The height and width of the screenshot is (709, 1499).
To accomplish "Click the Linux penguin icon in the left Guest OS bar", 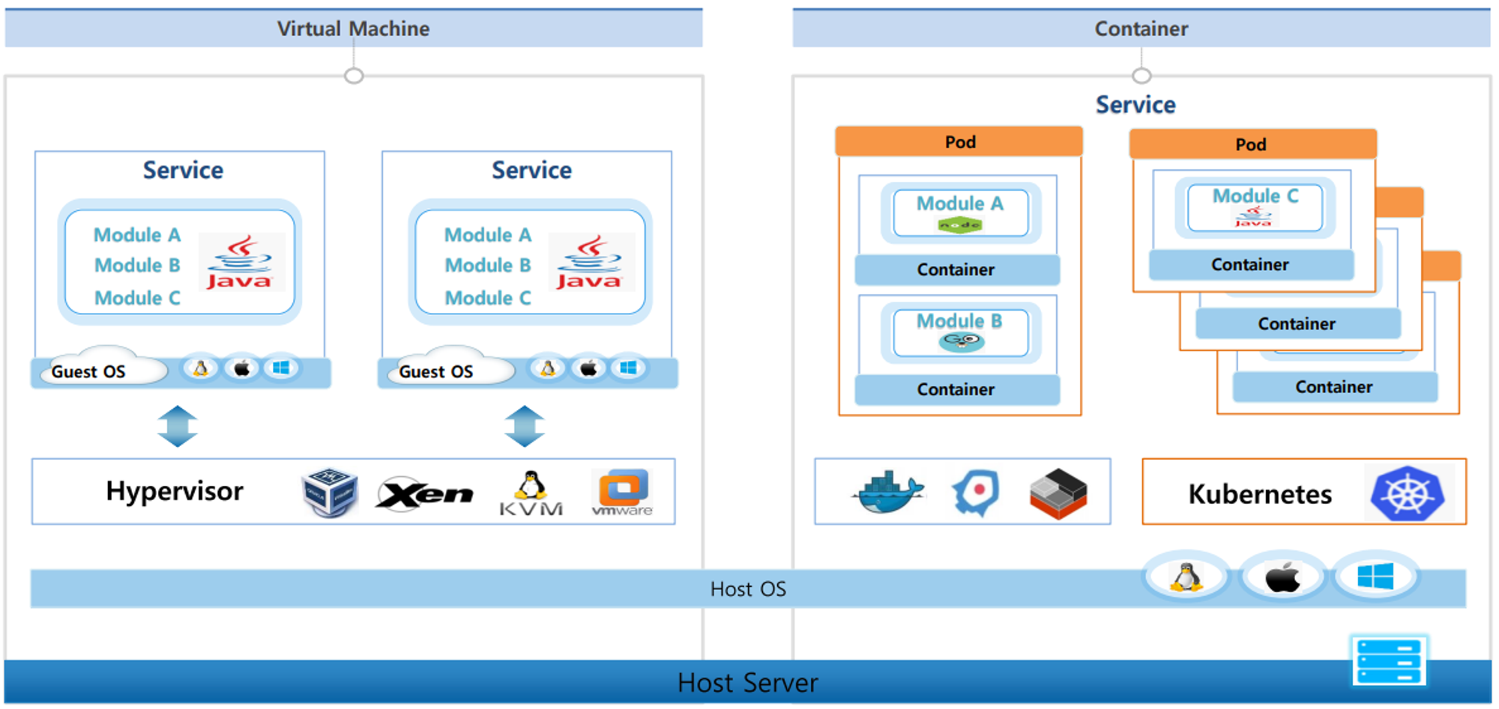I will coord(200,368).
